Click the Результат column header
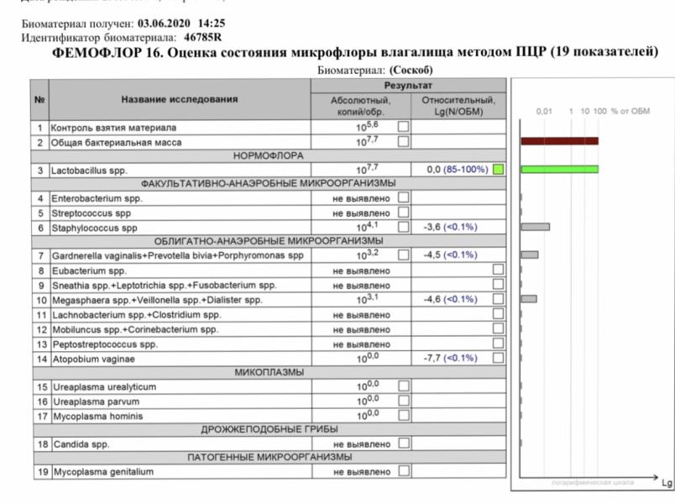This screenshot has width=675, height=504. point(408,86)
